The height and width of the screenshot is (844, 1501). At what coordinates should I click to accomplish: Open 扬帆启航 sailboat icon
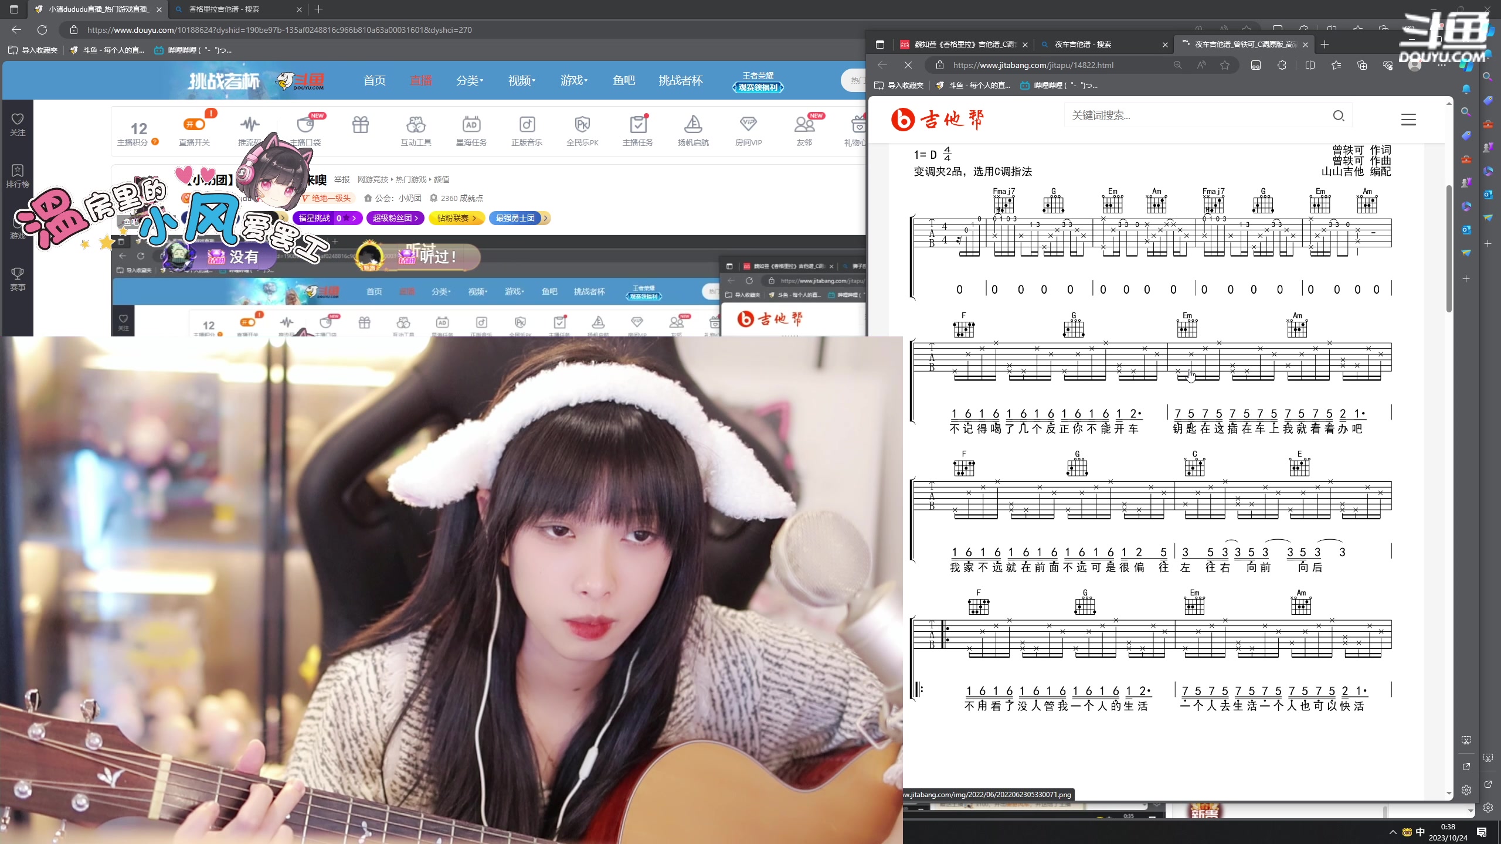point(693,124)
